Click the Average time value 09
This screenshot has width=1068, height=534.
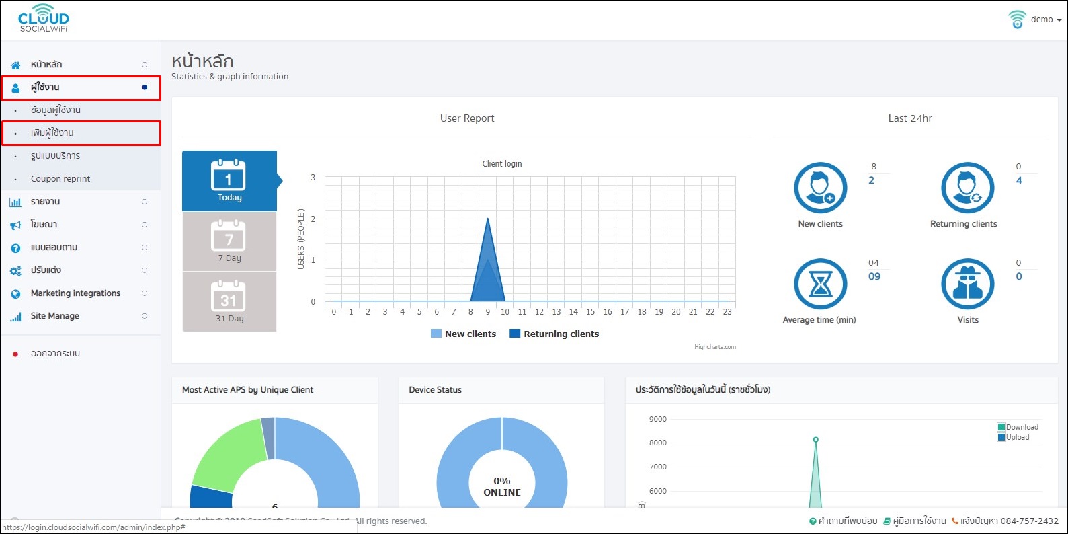coord(874,276)
